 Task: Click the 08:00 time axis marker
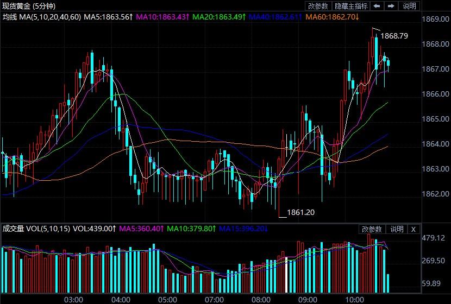tap(261, 300)
